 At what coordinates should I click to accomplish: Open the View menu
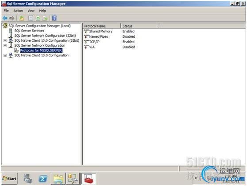31,11
